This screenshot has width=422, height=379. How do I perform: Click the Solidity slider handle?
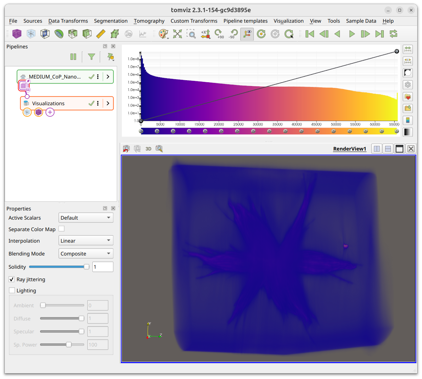click(x=87, y=267)
